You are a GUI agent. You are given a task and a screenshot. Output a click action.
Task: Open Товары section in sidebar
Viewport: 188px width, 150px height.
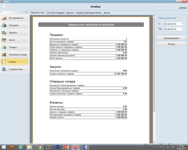point(15,47)
